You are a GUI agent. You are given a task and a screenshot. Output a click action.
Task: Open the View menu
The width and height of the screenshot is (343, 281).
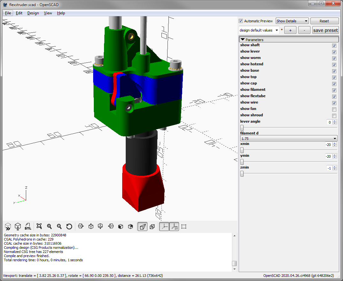[x=48, y=13]
